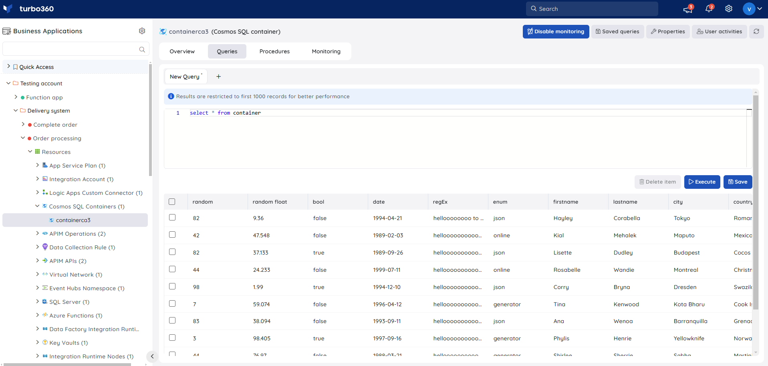Open the Procedures tab

tap(274, 51)
